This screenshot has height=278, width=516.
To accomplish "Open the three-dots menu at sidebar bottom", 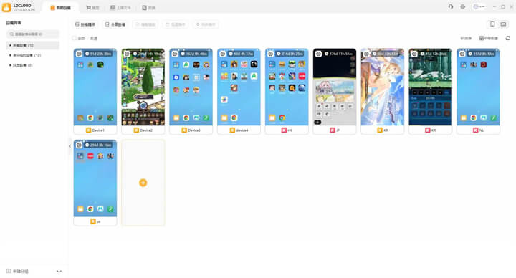I will (x=59, y=271).
